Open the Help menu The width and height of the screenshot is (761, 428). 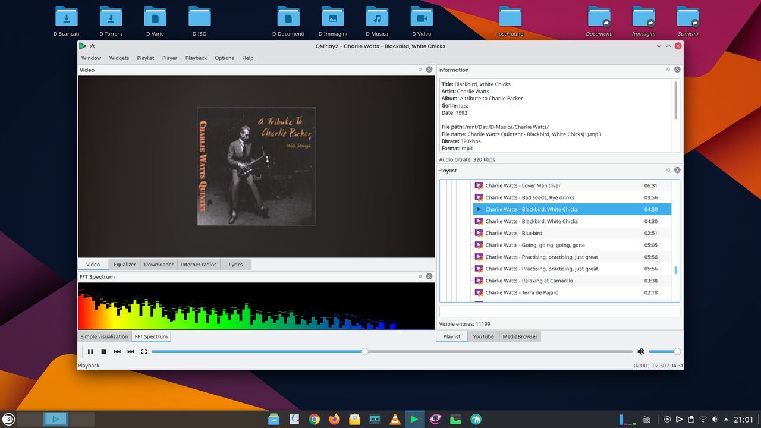click(248, 58)
